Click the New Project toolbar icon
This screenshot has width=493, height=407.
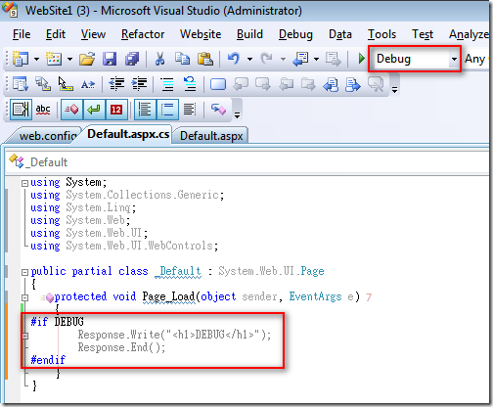click(21, 59)
